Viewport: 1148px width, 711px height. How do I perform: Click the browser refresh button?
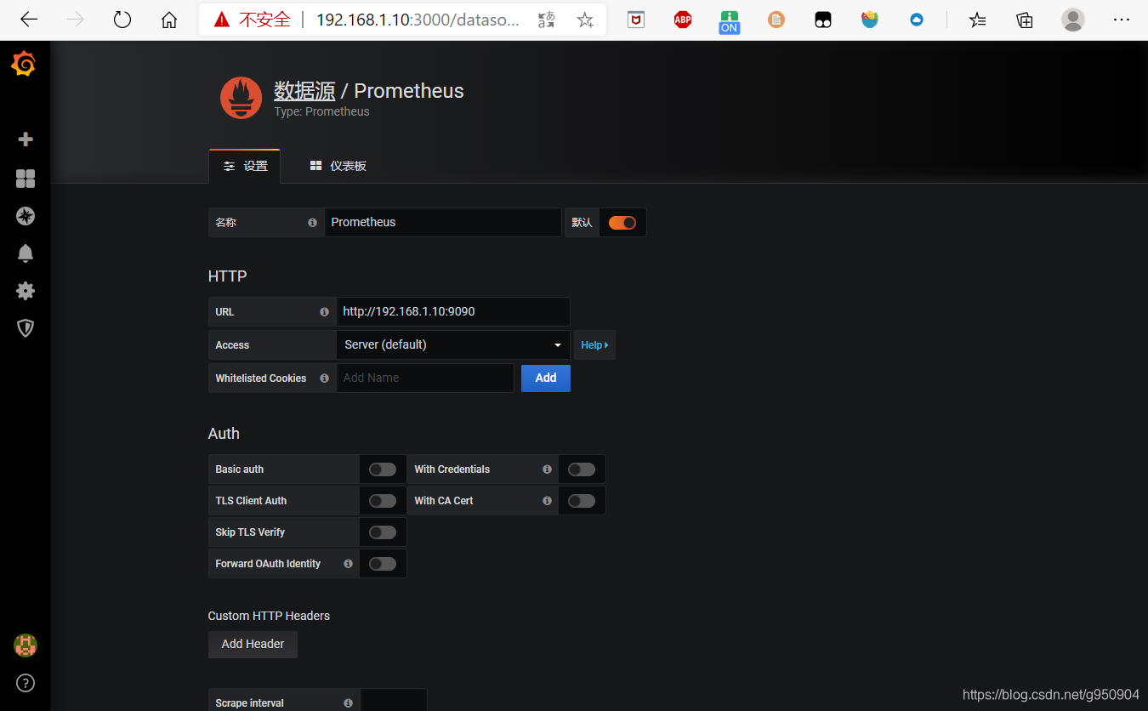tap(122, 20)
